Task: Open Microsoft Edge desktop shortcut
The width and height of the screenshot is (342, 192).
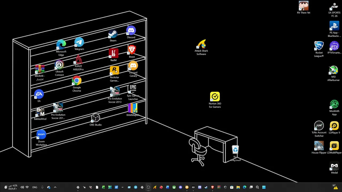Action: 61,48
